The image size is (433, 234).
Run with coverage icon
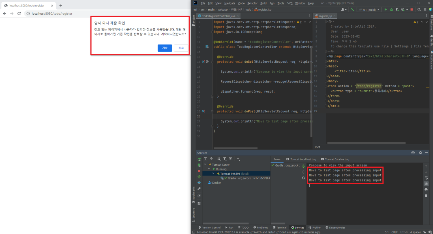[x=397, y=10]
